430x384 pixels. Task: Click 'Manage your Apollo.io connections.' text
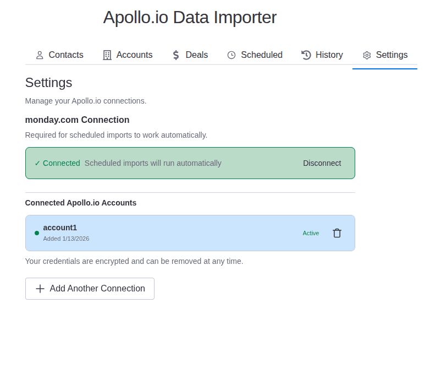(x=86, y=101)
